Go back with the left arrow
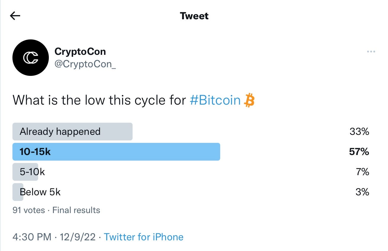This screenshot has width=388, height=251. point(15,16)
